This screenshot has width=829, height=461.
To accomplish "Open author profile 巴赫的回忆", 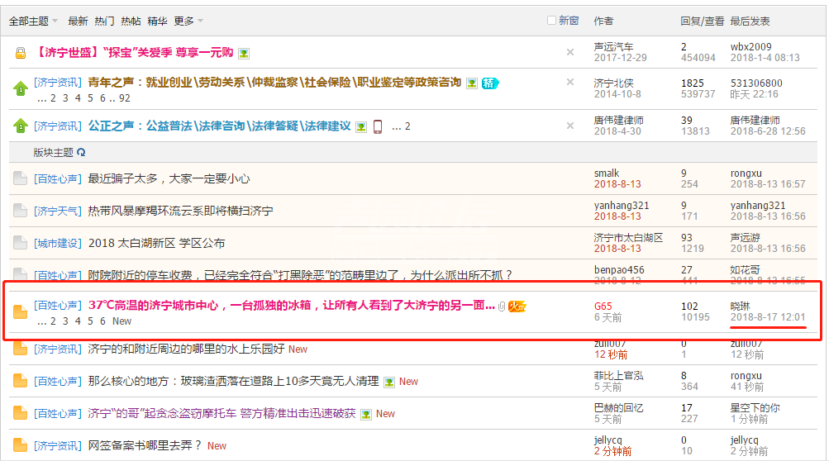I will pos(618,407).
